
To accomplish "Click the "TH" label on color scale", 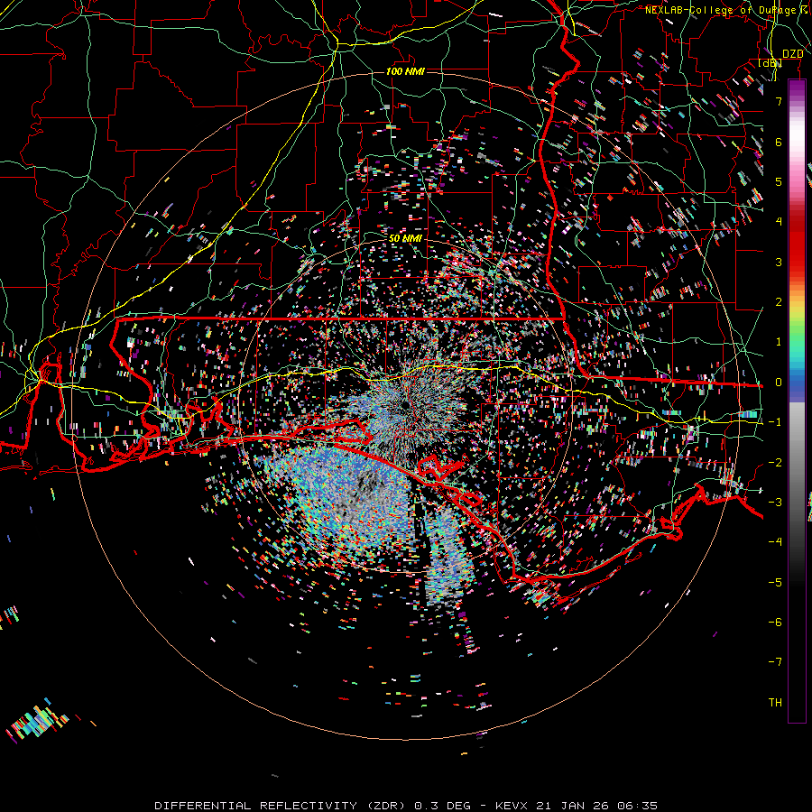I will tap(775, 703).
